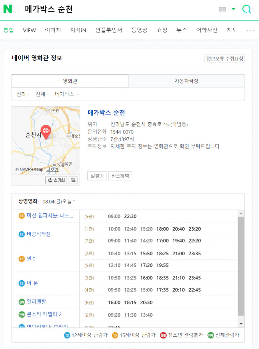Reset the map with 초기화 button

[x=56, y=180]
